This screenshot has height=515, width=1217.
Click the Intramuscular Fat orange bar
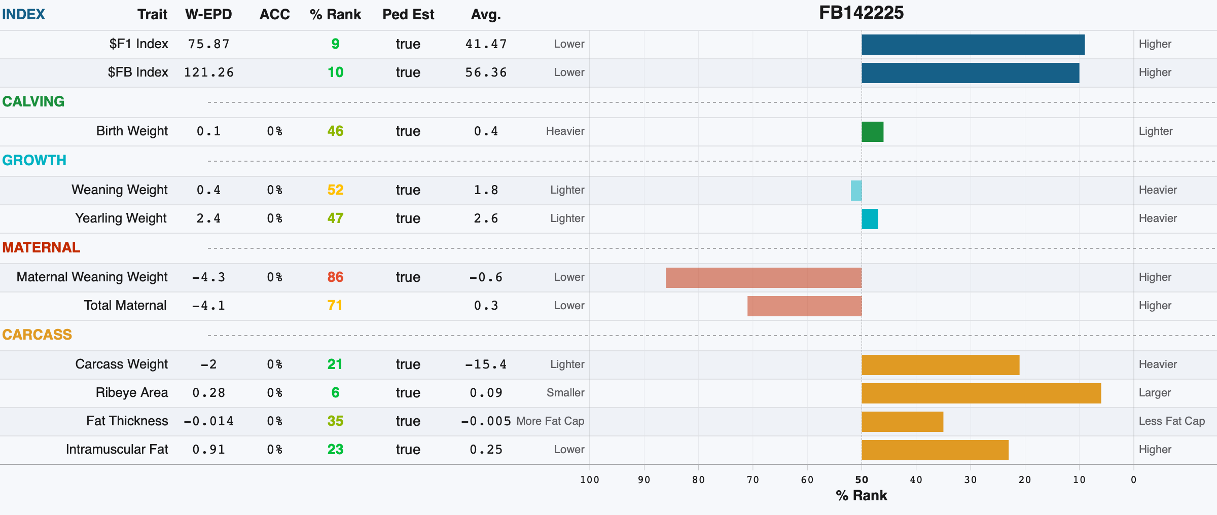click(935, 450)
